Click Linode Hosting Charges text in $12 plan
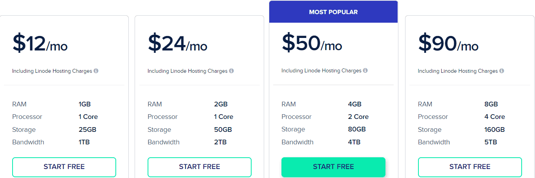Image resolution: width=535 pixels, height=178 pixels. 52,71
